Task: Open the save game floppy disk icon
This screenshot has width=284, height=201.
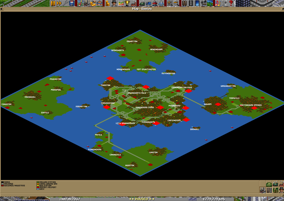Action: (x=72, y=3)
